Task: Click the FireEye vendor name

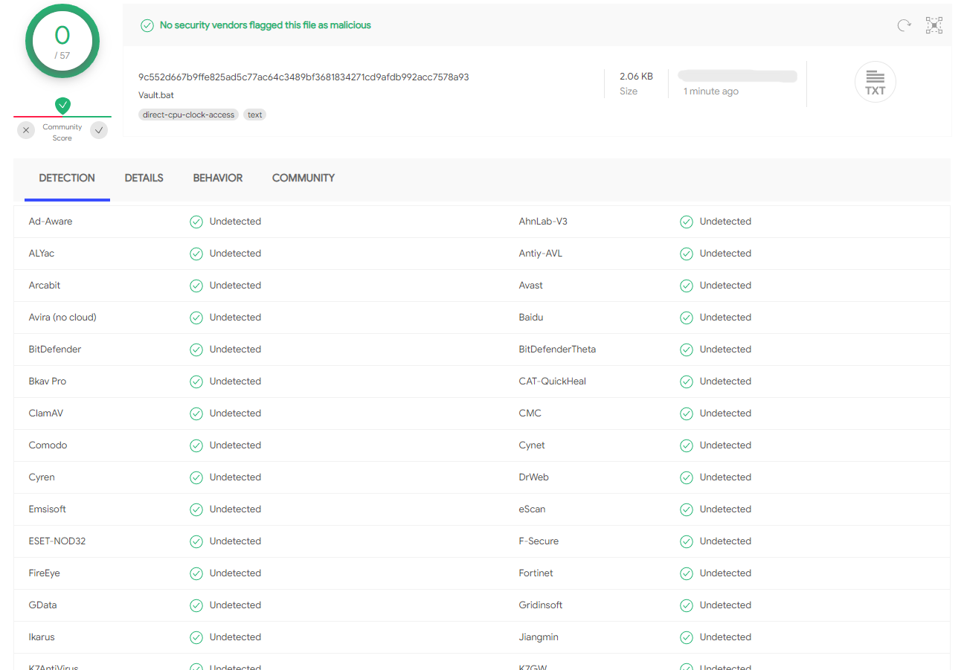Action: [45, 573]
